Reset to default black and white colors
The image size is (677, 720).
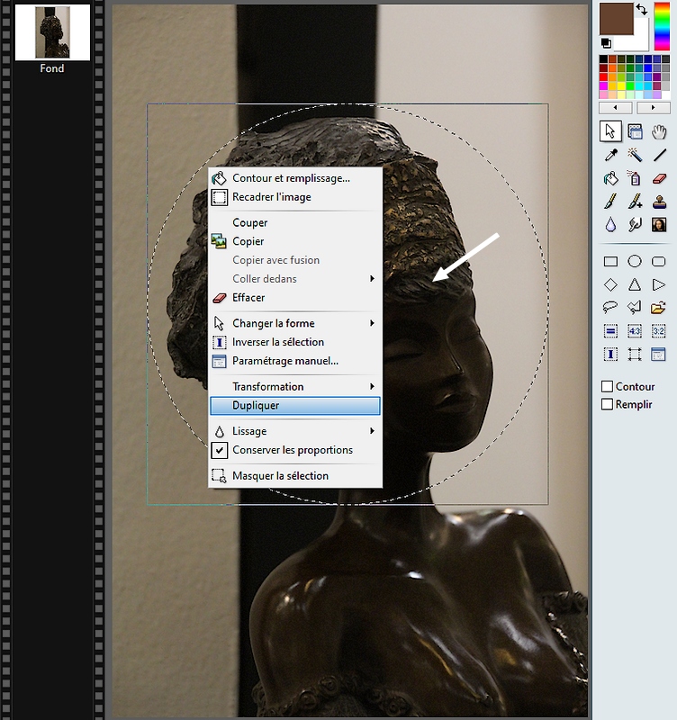coord(606,43)
